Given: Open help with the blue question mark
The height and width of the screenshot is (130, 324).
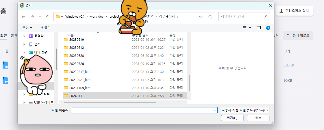Looking at the screenshot, I should pos(268,28).
